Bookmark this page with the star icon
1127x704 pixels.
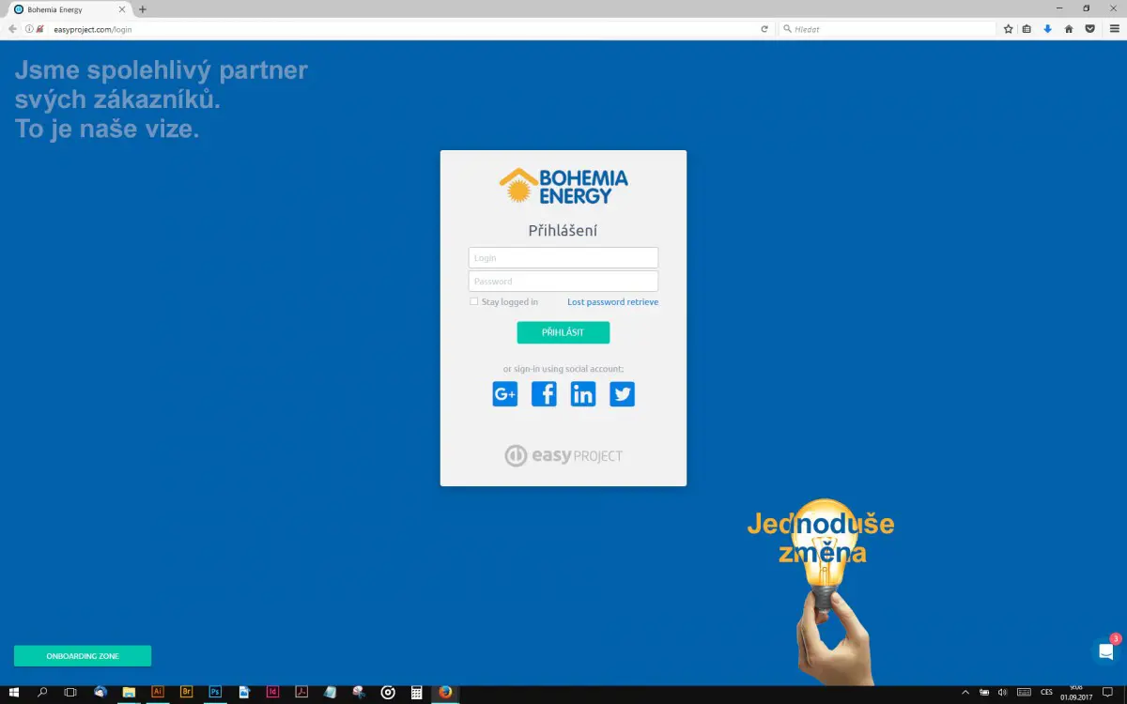point(1008,29)
